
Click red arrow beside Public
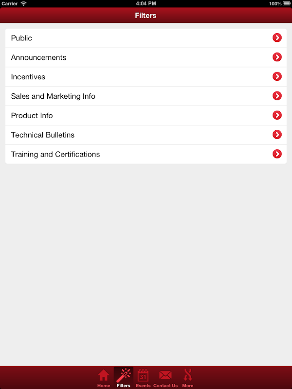277,38
